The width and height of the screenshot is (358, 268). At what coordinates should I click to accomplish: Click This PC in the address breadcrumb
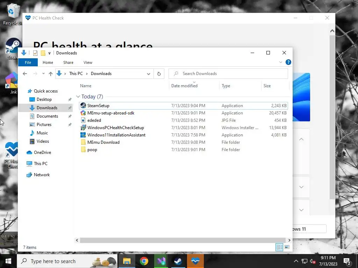pyautogui.click(x=76, y=74)
